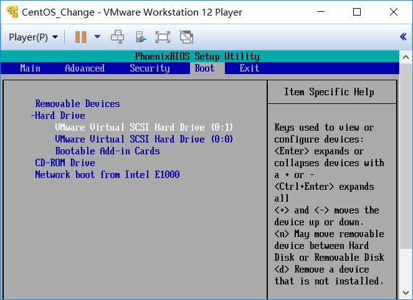Viewport: 413px width, 300px height.
Task: Go to the Exit BIOS tab
Action: pos(249,68)
